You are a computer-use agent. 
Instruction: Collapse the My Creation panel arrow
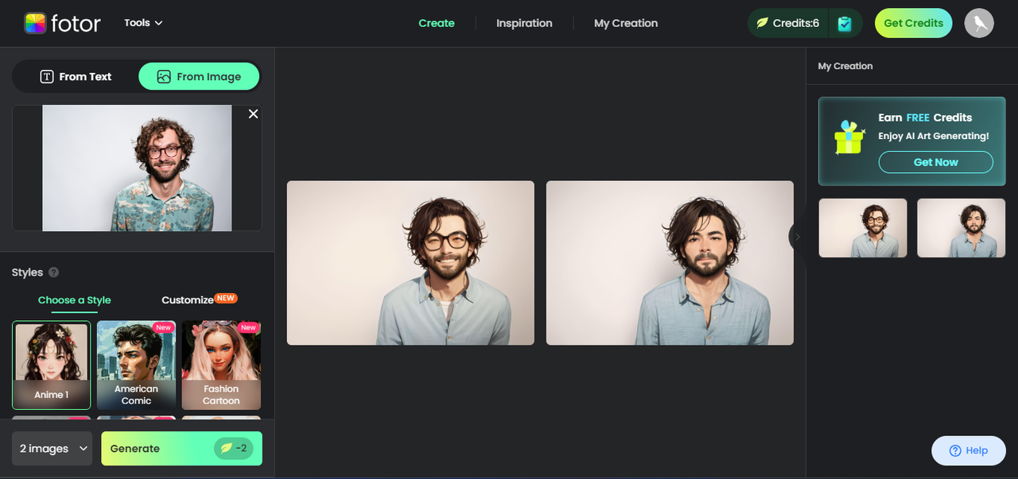(x=797, y=237)
